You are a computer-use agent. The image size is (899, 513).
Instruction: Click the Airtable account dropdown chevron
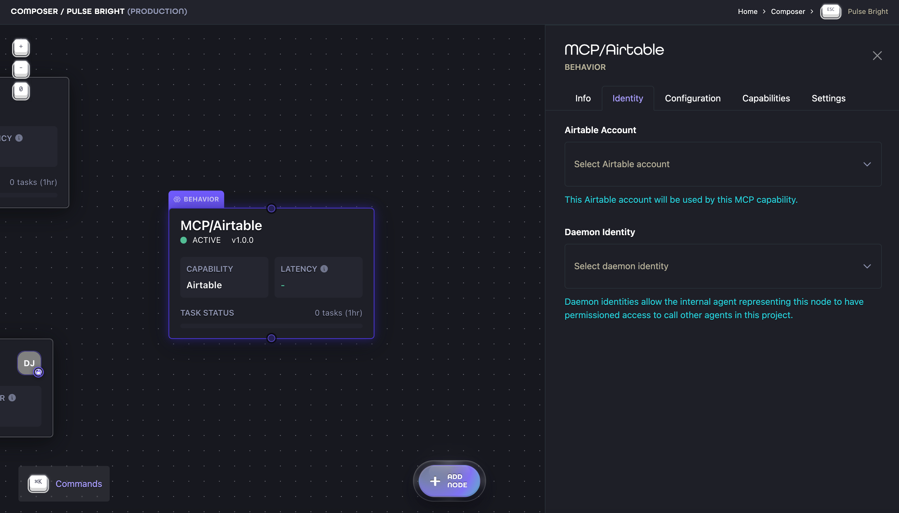coord(867,164)
